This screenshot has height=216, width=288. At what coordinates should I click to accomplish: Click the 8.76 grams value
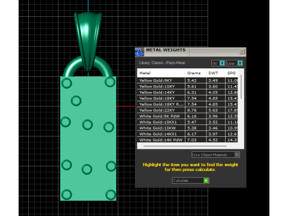(x=192, y=110)
